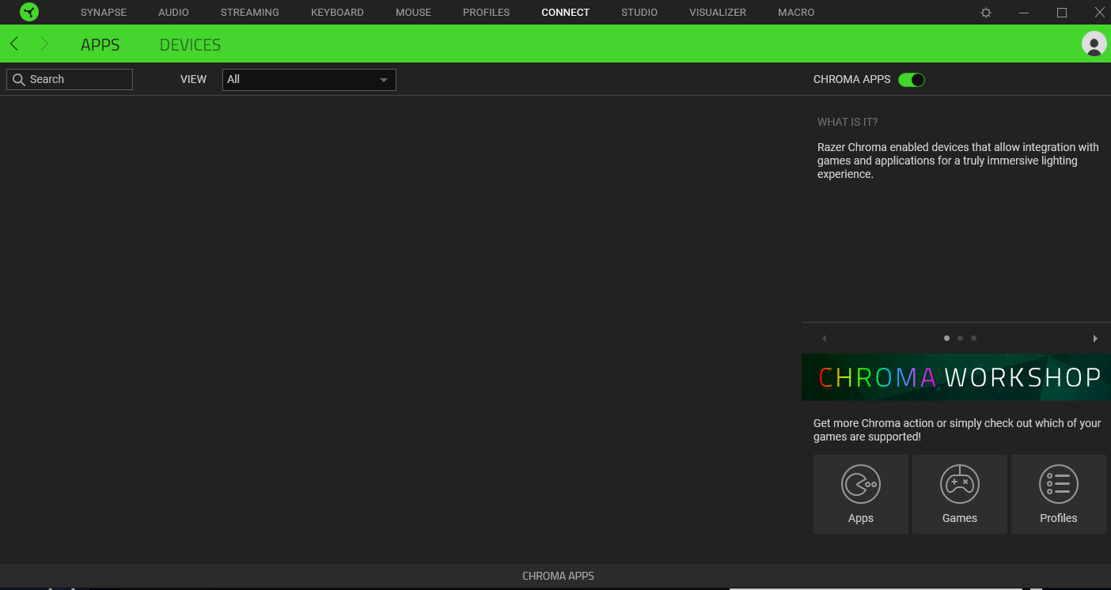Screen dimensions: 1111x590
Task: Open the Mouse tab
Action: click(413, 13)
